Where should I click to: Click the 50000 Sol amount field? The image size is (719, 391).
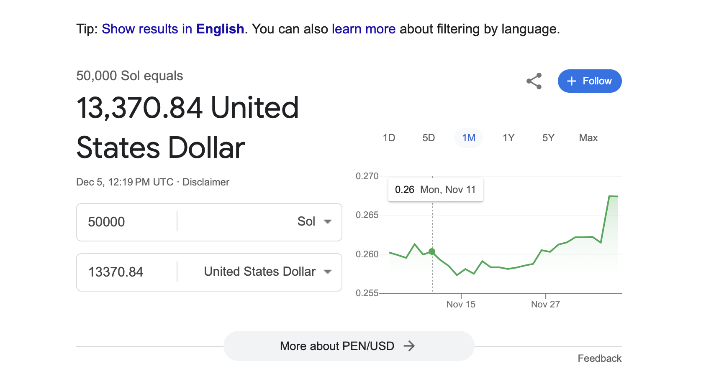coord(126,222)
